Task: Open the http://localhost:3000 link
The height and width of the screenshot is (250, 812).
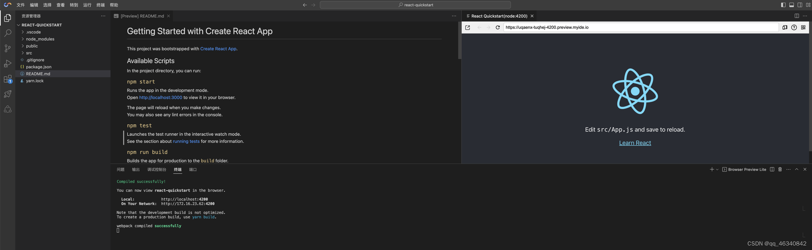Action: [161, 98]
